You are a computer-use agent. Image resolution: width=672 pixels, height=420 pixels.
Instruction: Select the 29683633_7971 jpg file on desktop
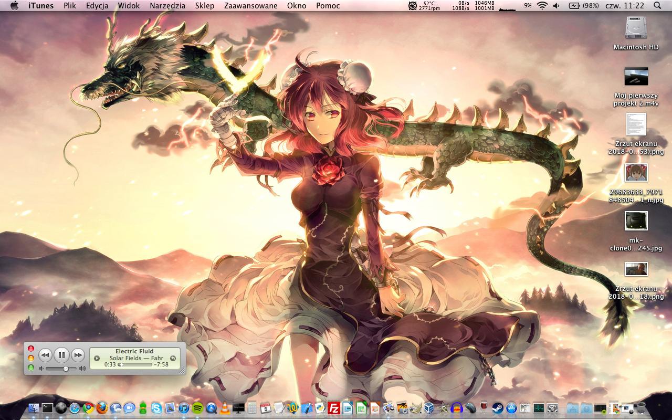pyautogui.click(x=636, y=173)
